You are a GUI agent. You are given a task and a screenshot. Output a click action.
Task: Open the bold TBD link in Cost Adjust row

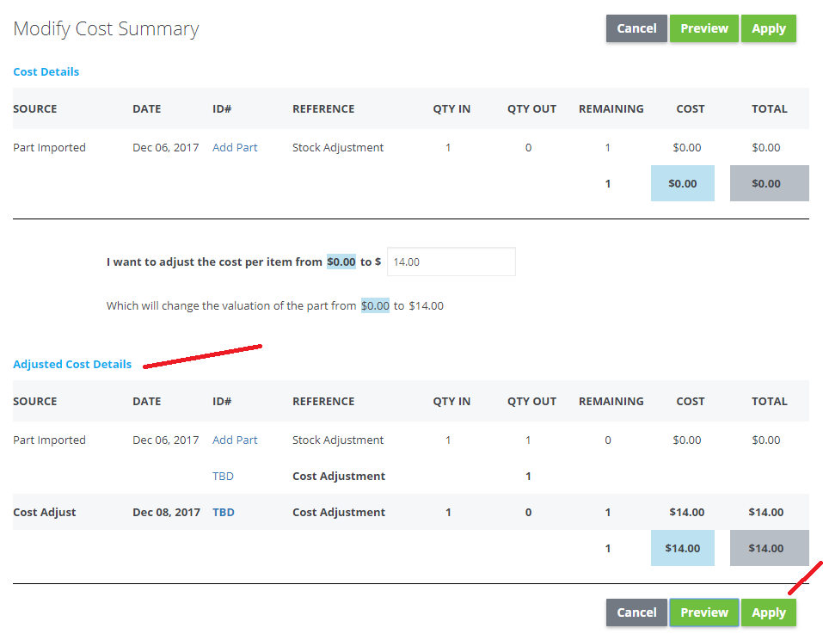223,512
